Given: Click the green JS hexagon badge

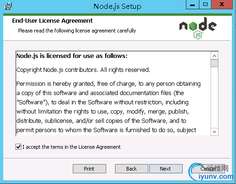Looking at the screenshot, I should coord(198,35).
